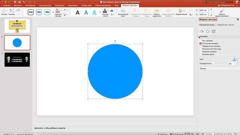Select Градиентная заливка radio option
240x135 pixels.
(x=200, y=46)
